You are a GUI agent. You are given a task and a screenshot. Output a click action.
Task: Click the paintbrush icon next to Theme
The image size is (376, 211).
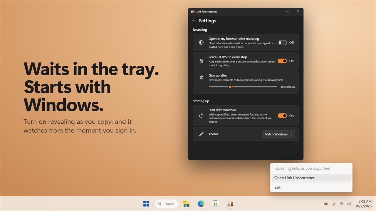(x=201, y=134)
